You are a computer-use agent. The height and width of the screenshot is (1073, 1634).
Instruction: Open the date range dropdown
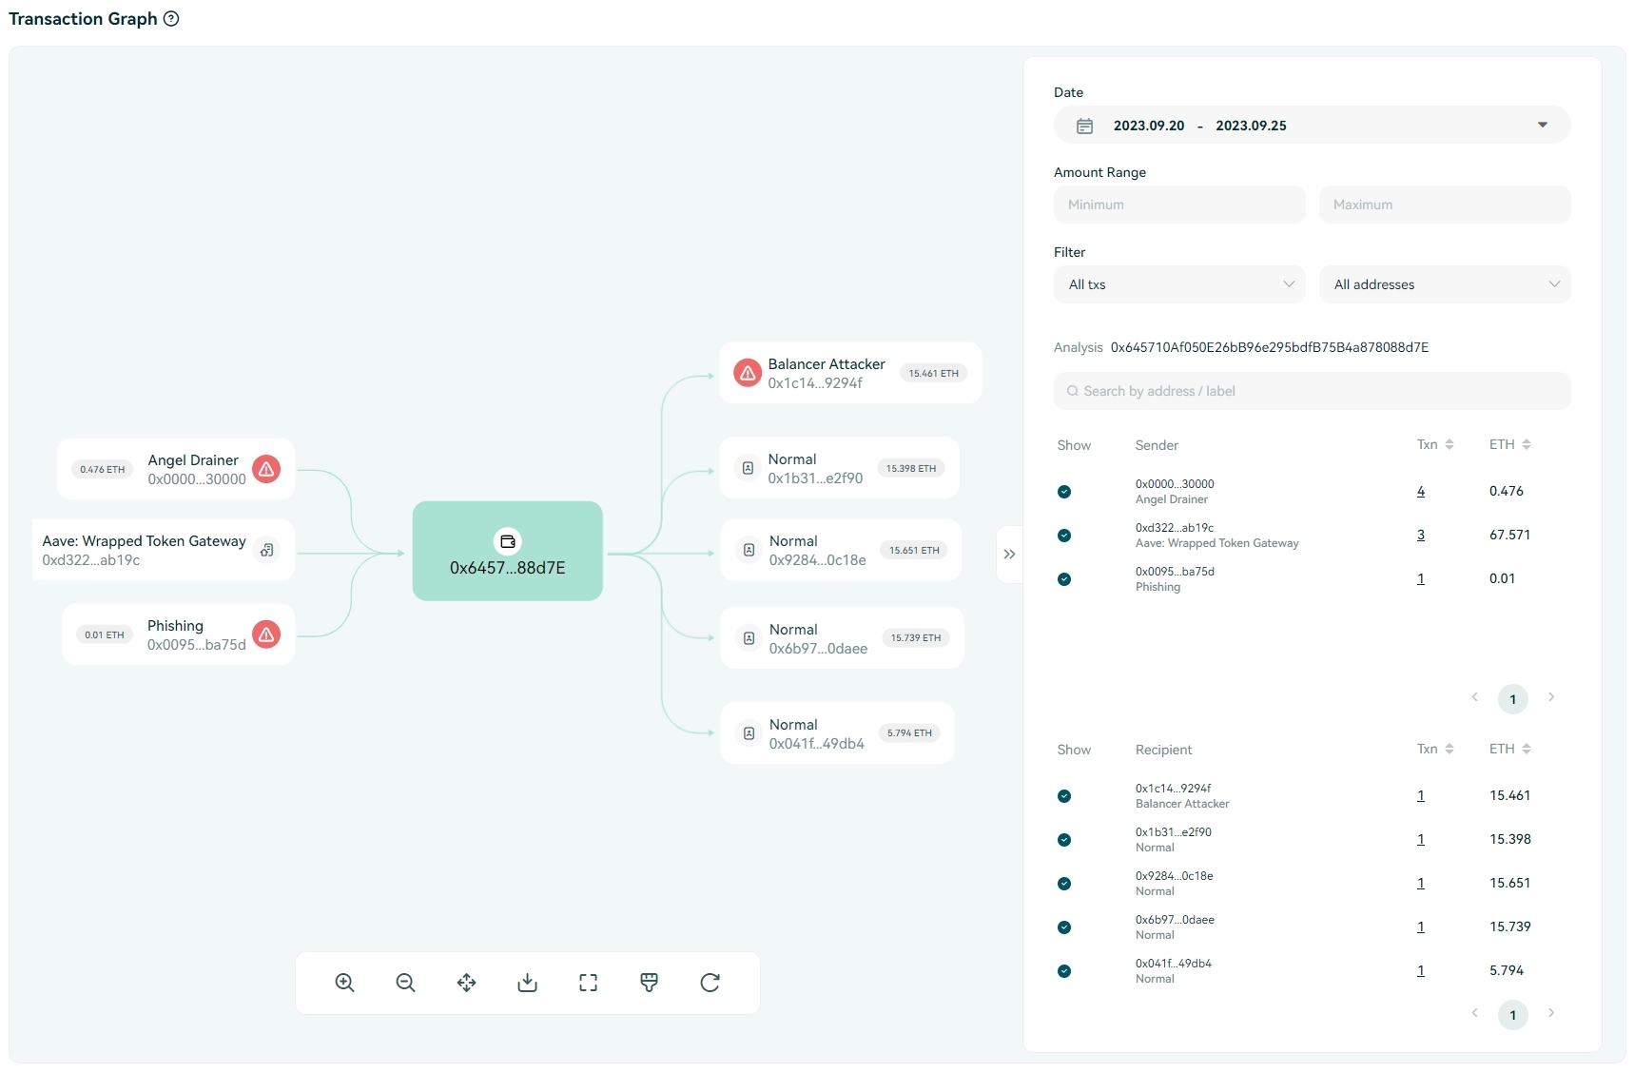[x=1542, y=126]
